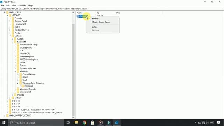Select the S-1-5-20 key

click(x=16, y=107)
